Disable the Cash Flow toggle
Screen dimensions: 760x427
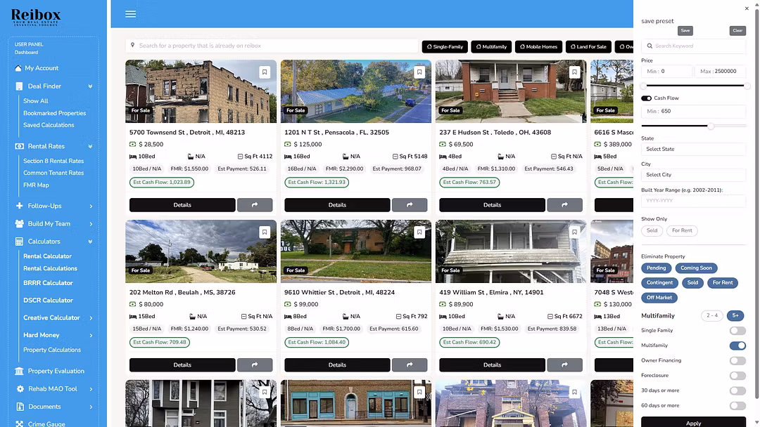click(x=646, y=98)
